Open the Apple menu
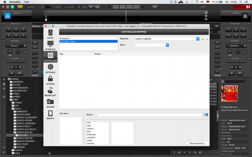The image size is (252, 157). [x=5, y=2]
